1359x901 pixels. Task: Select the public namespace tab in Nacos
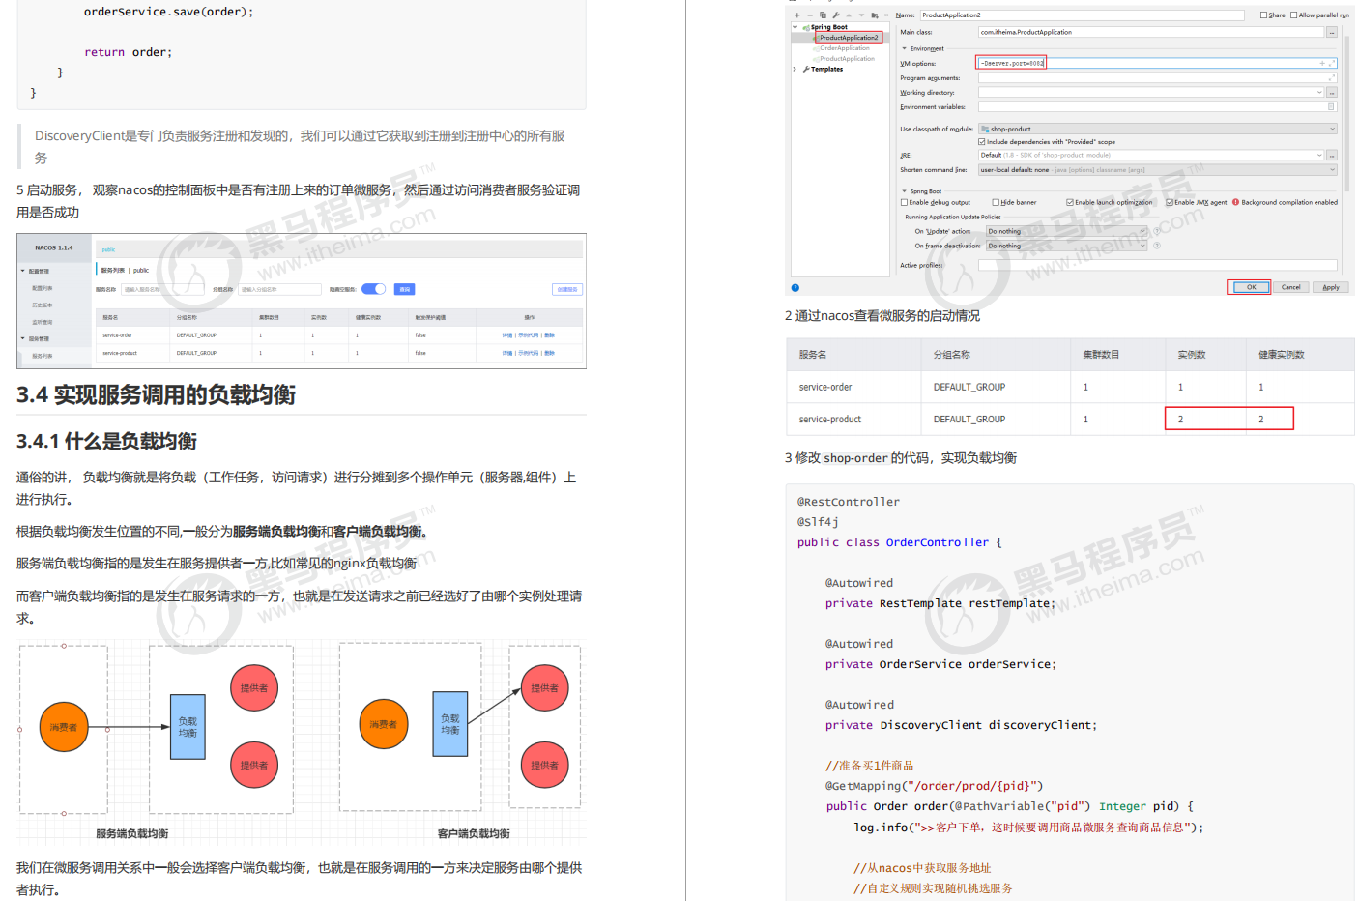pos(108,249)
